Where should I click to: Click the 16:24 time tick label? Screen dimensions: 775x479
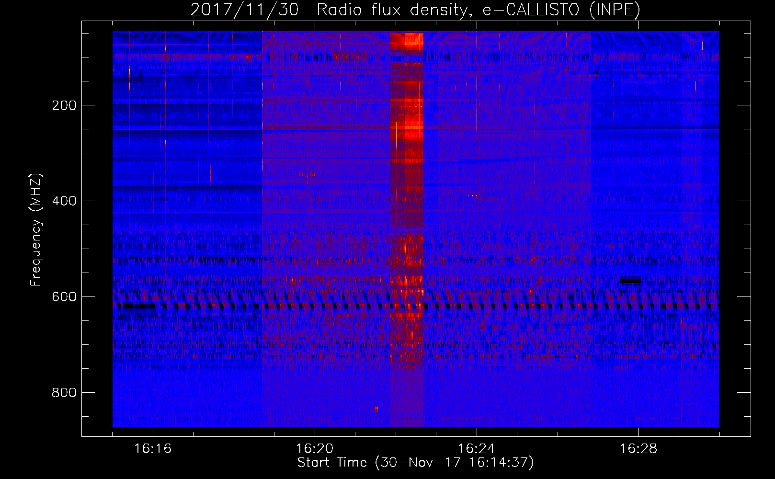(477, 449)
